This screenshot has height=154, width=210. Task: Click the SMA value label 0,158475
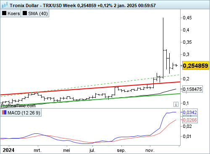192,89
